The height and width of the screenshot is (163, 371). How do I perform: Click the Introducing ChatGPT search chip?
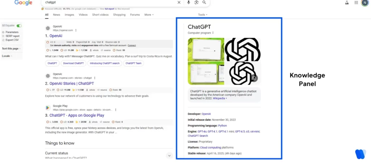(x=105, y=63)
